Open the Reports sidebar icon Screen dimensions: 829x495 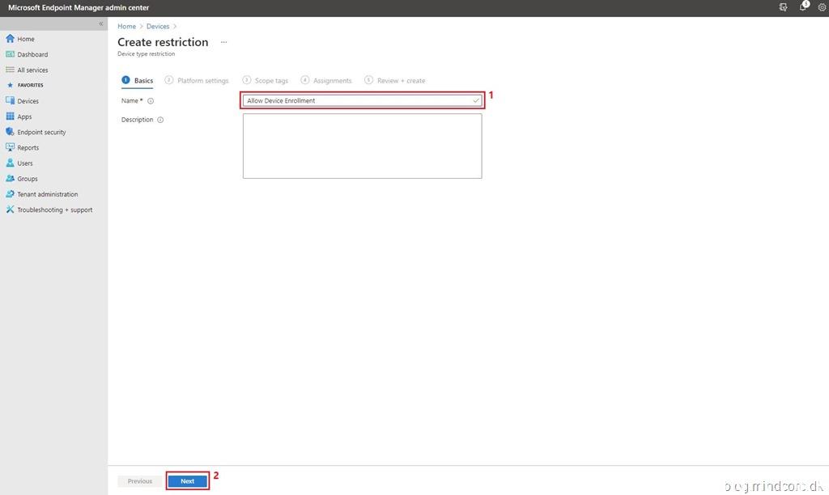tap(11, 147)
